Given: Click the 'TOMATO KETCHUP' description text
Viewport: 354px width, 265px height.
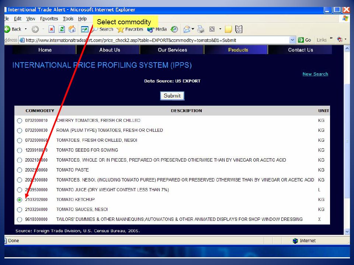Looking at the screenshot, I should point(75,199).
